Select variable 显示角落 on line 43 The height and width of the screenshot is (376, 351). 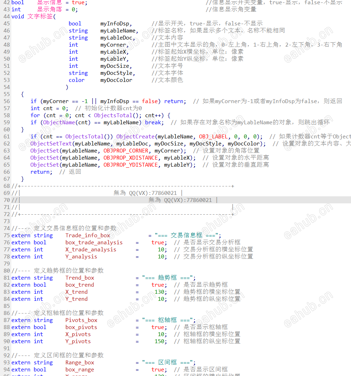[50, 10]
